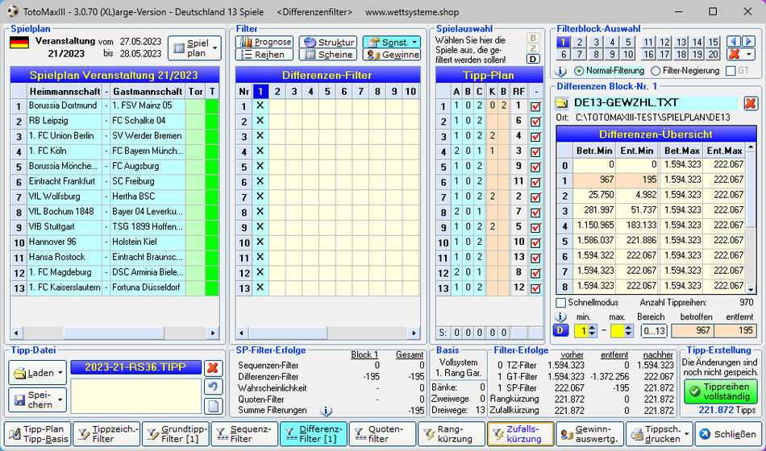Show info for Summe Filterungen
Viewport: 766px width, 451px height.
(x=326, y=411)
